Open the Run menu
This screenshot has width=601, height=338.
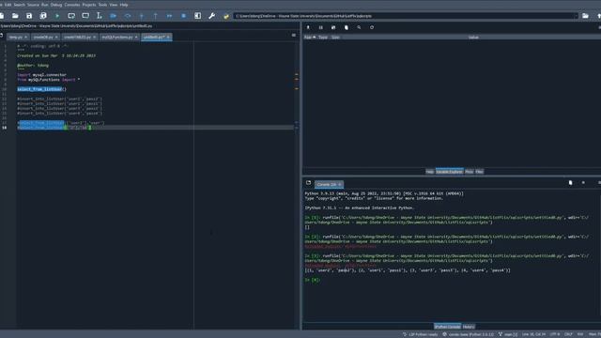tap(45, 5)
